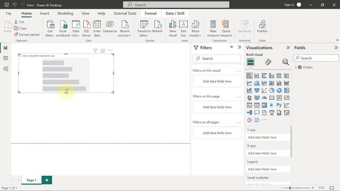Open the Data / Drill tab
The image size is (340, 191).
point(175,13)
